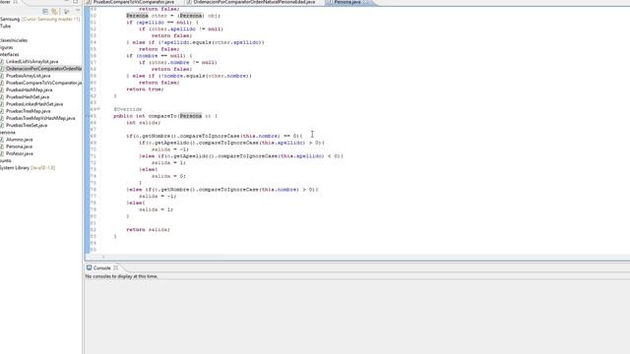This screenshot has height=354, width=630.
Task: Open the persona package in the tree
Action: [8, 132]
